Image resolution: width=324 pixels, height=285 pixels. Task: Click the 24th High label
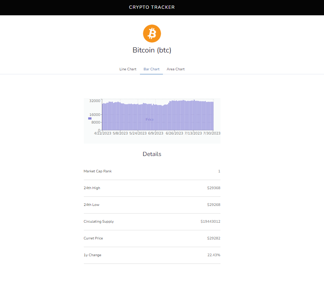92,188
